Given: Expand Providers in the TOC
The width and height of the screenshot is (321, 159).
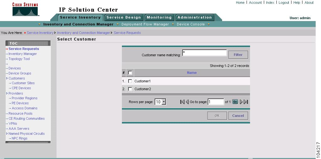Looking at the screenshot, I should pyautogui.click(x=7, y=93).
